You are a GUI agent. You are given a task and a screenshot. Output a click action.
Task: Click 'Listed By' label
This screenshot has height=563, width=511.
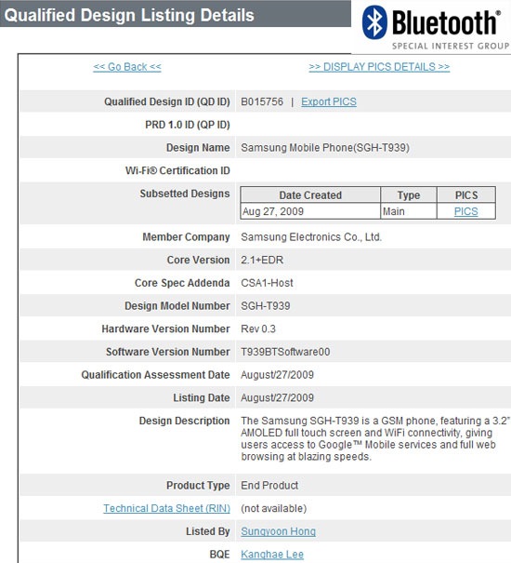coord(208,531)
